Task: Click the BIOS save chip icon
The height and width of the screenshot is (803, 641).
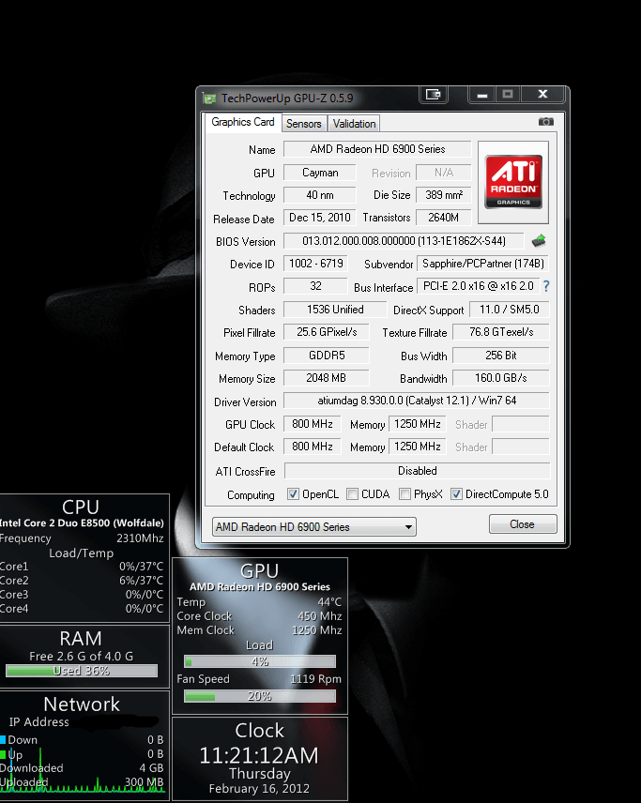Action: (539, 241)
